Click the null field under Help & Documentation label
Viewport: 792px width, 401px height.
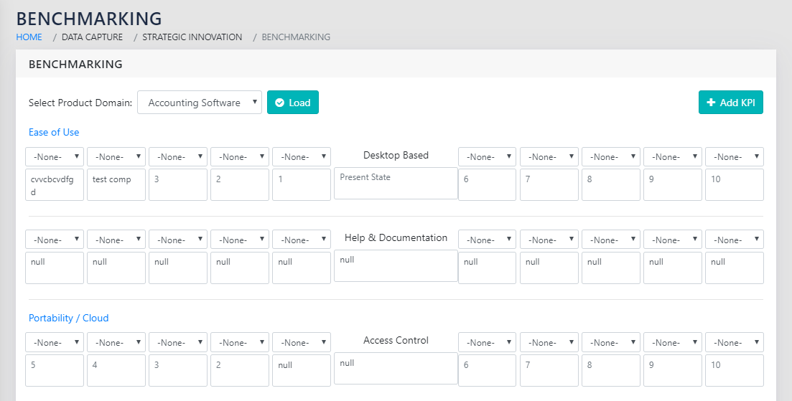pyautogui.click(x=396, y=266)
